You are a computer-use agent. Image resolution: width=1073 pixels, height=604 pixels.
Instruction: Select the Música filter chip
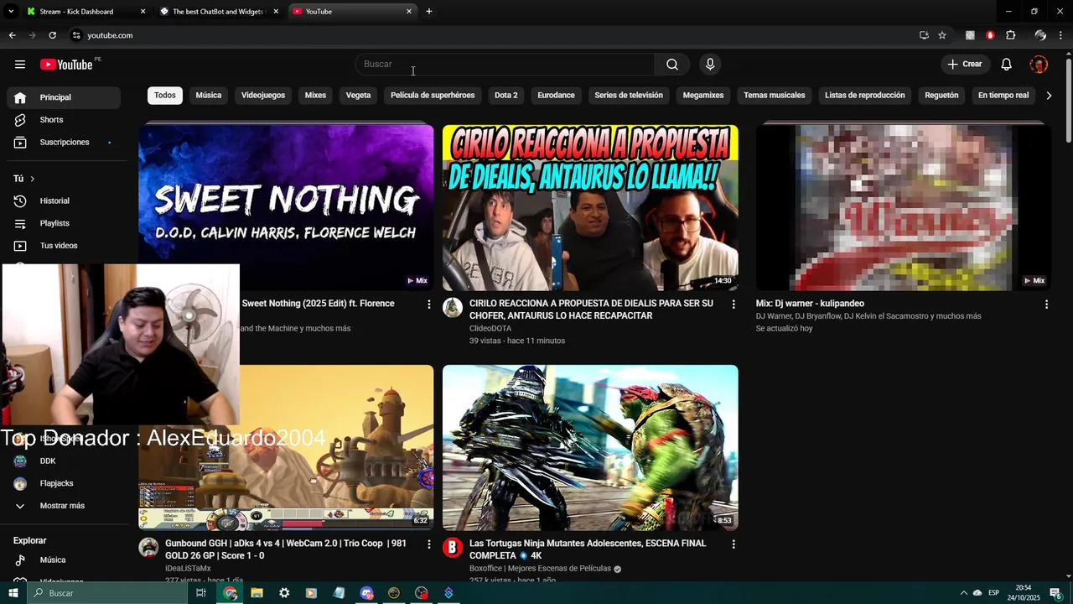tap(209, 96)
